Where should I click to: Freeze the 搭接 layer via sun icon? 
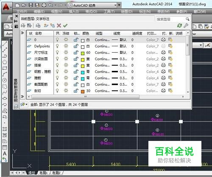tap(66, 65)
